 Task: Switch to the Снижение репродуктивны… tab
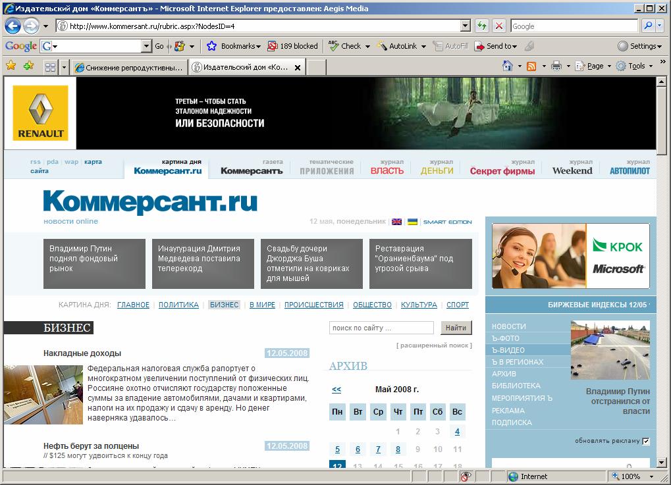pos(129,67)
